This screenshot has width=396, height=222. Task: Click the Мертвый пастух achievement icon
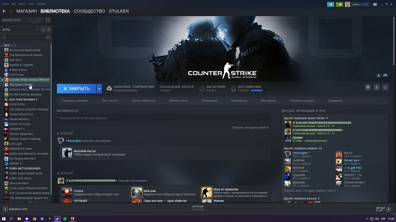[67, 153]
